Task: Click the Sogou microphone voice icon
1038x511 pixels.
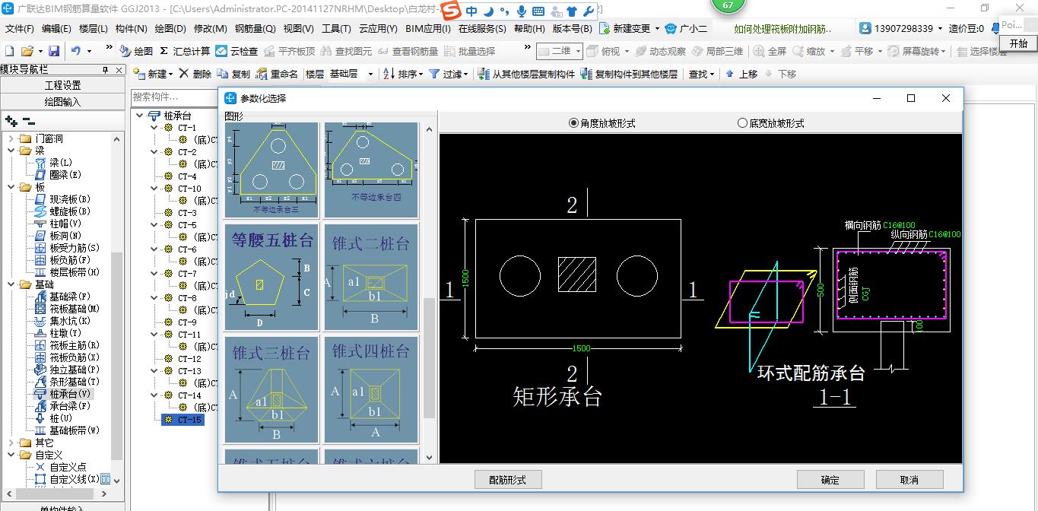Action: click(x=522, y=11)
